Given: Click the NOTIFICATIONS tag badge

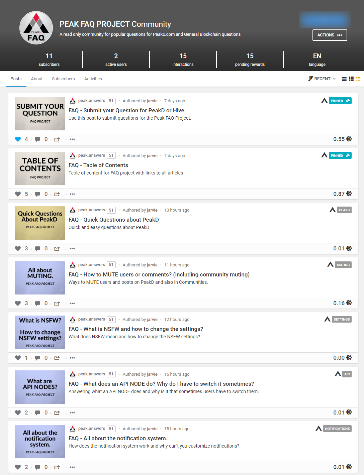Looking at the screenshot, I should tap(337, 429).
